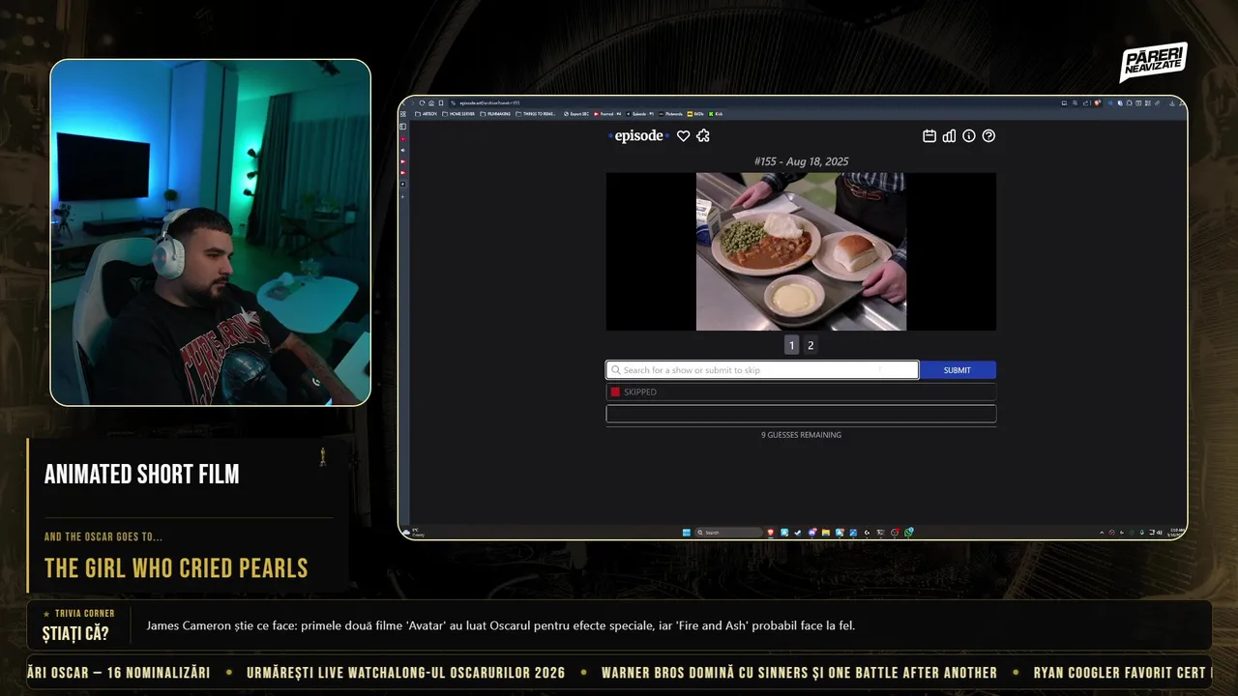Open the THINGS TO REME... bookmark folder
The height and width of the screenshot is (696, 1238).
(x=536, y=114)
